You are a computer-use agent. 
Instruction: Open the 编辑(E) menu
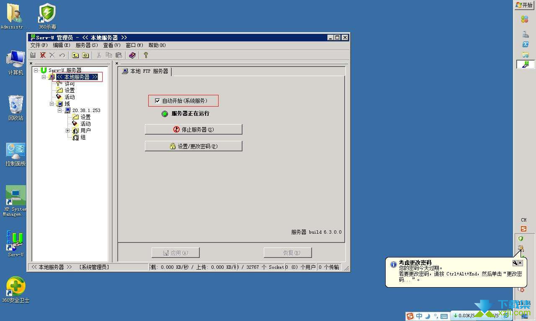[62, 45]
